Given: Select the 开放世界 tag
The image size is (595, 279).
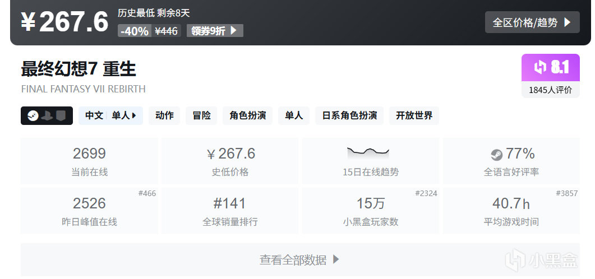Looking at the screenshot, I should coord(414,115).
